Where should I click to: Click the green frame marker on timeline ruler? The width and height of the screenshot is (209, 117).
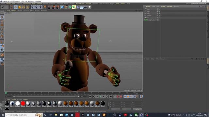[6, 93]
